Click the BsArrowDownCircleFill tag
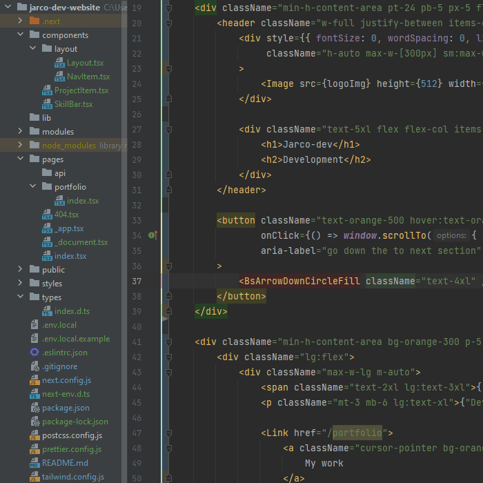Image resolution: width=483 pixels, height=483 pixels. [x=299, y=281]
